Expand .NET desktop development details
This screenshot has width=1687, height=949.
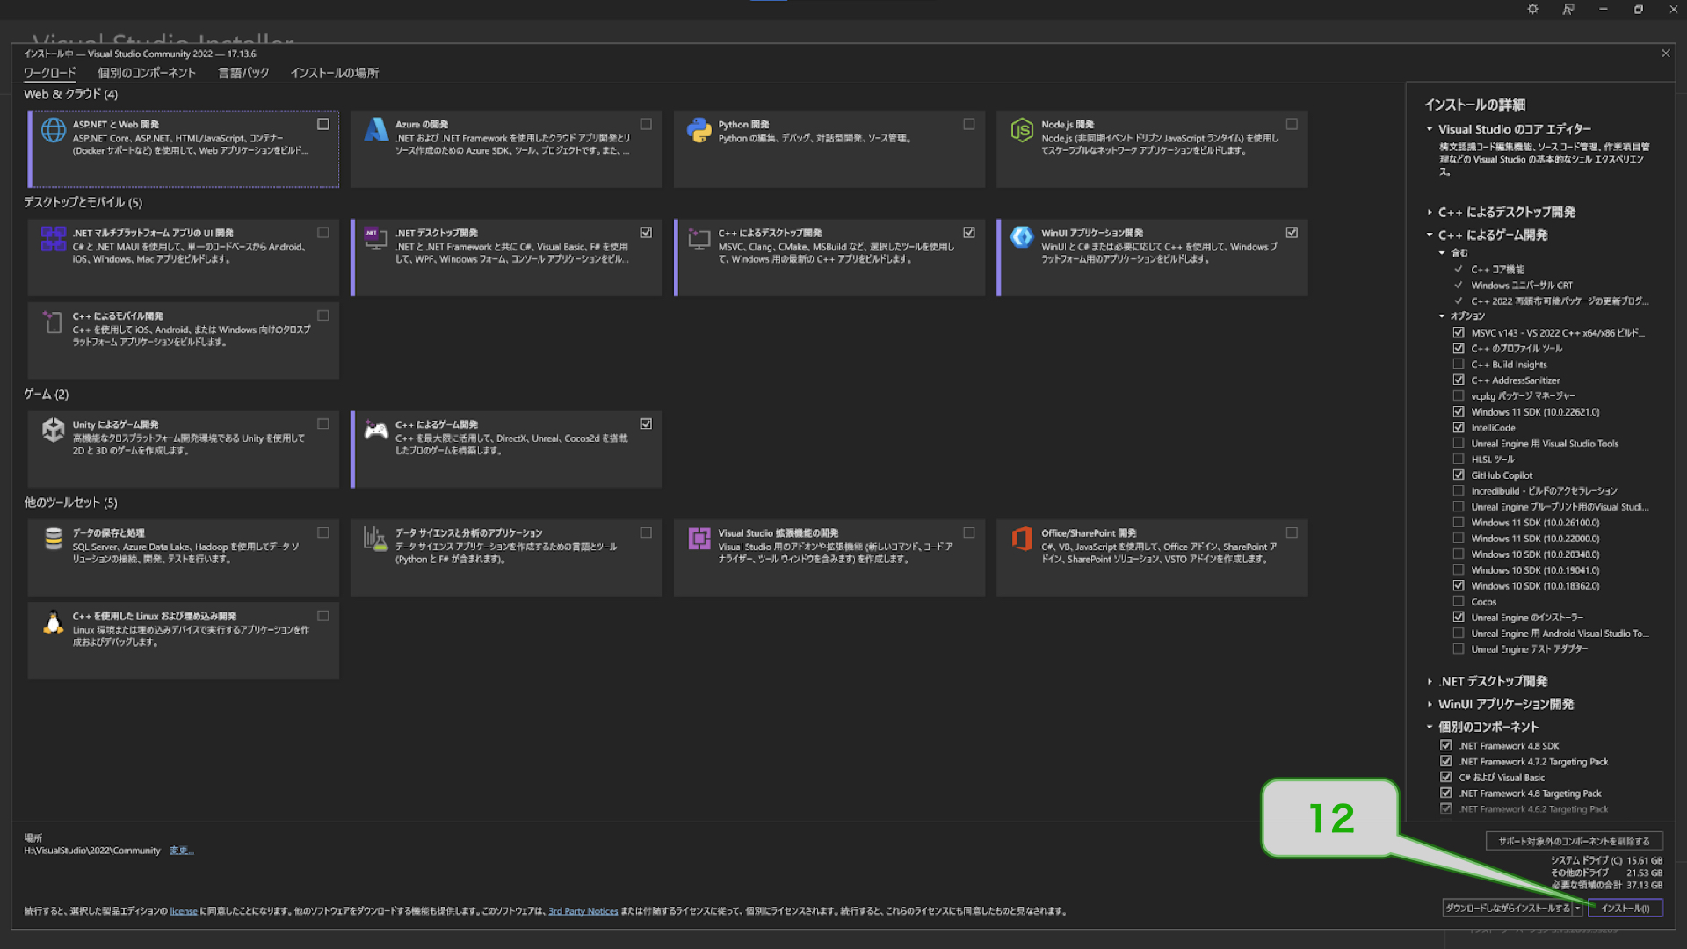1430,681
